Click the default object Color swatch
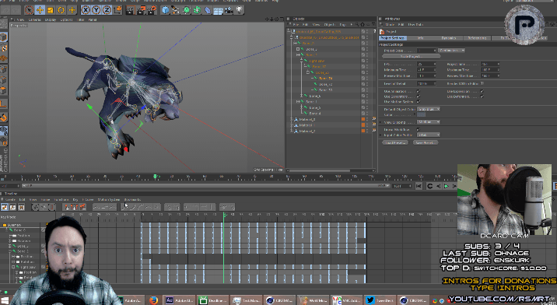This screenshot has width=557, height=305. 422,114
